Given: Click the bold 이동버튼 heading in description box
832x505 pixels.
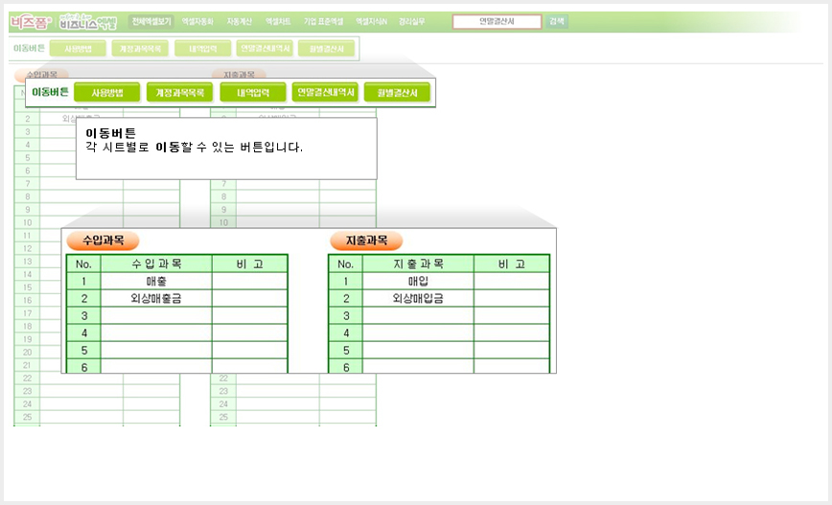Looking at the screenshot, I should 111,133.
